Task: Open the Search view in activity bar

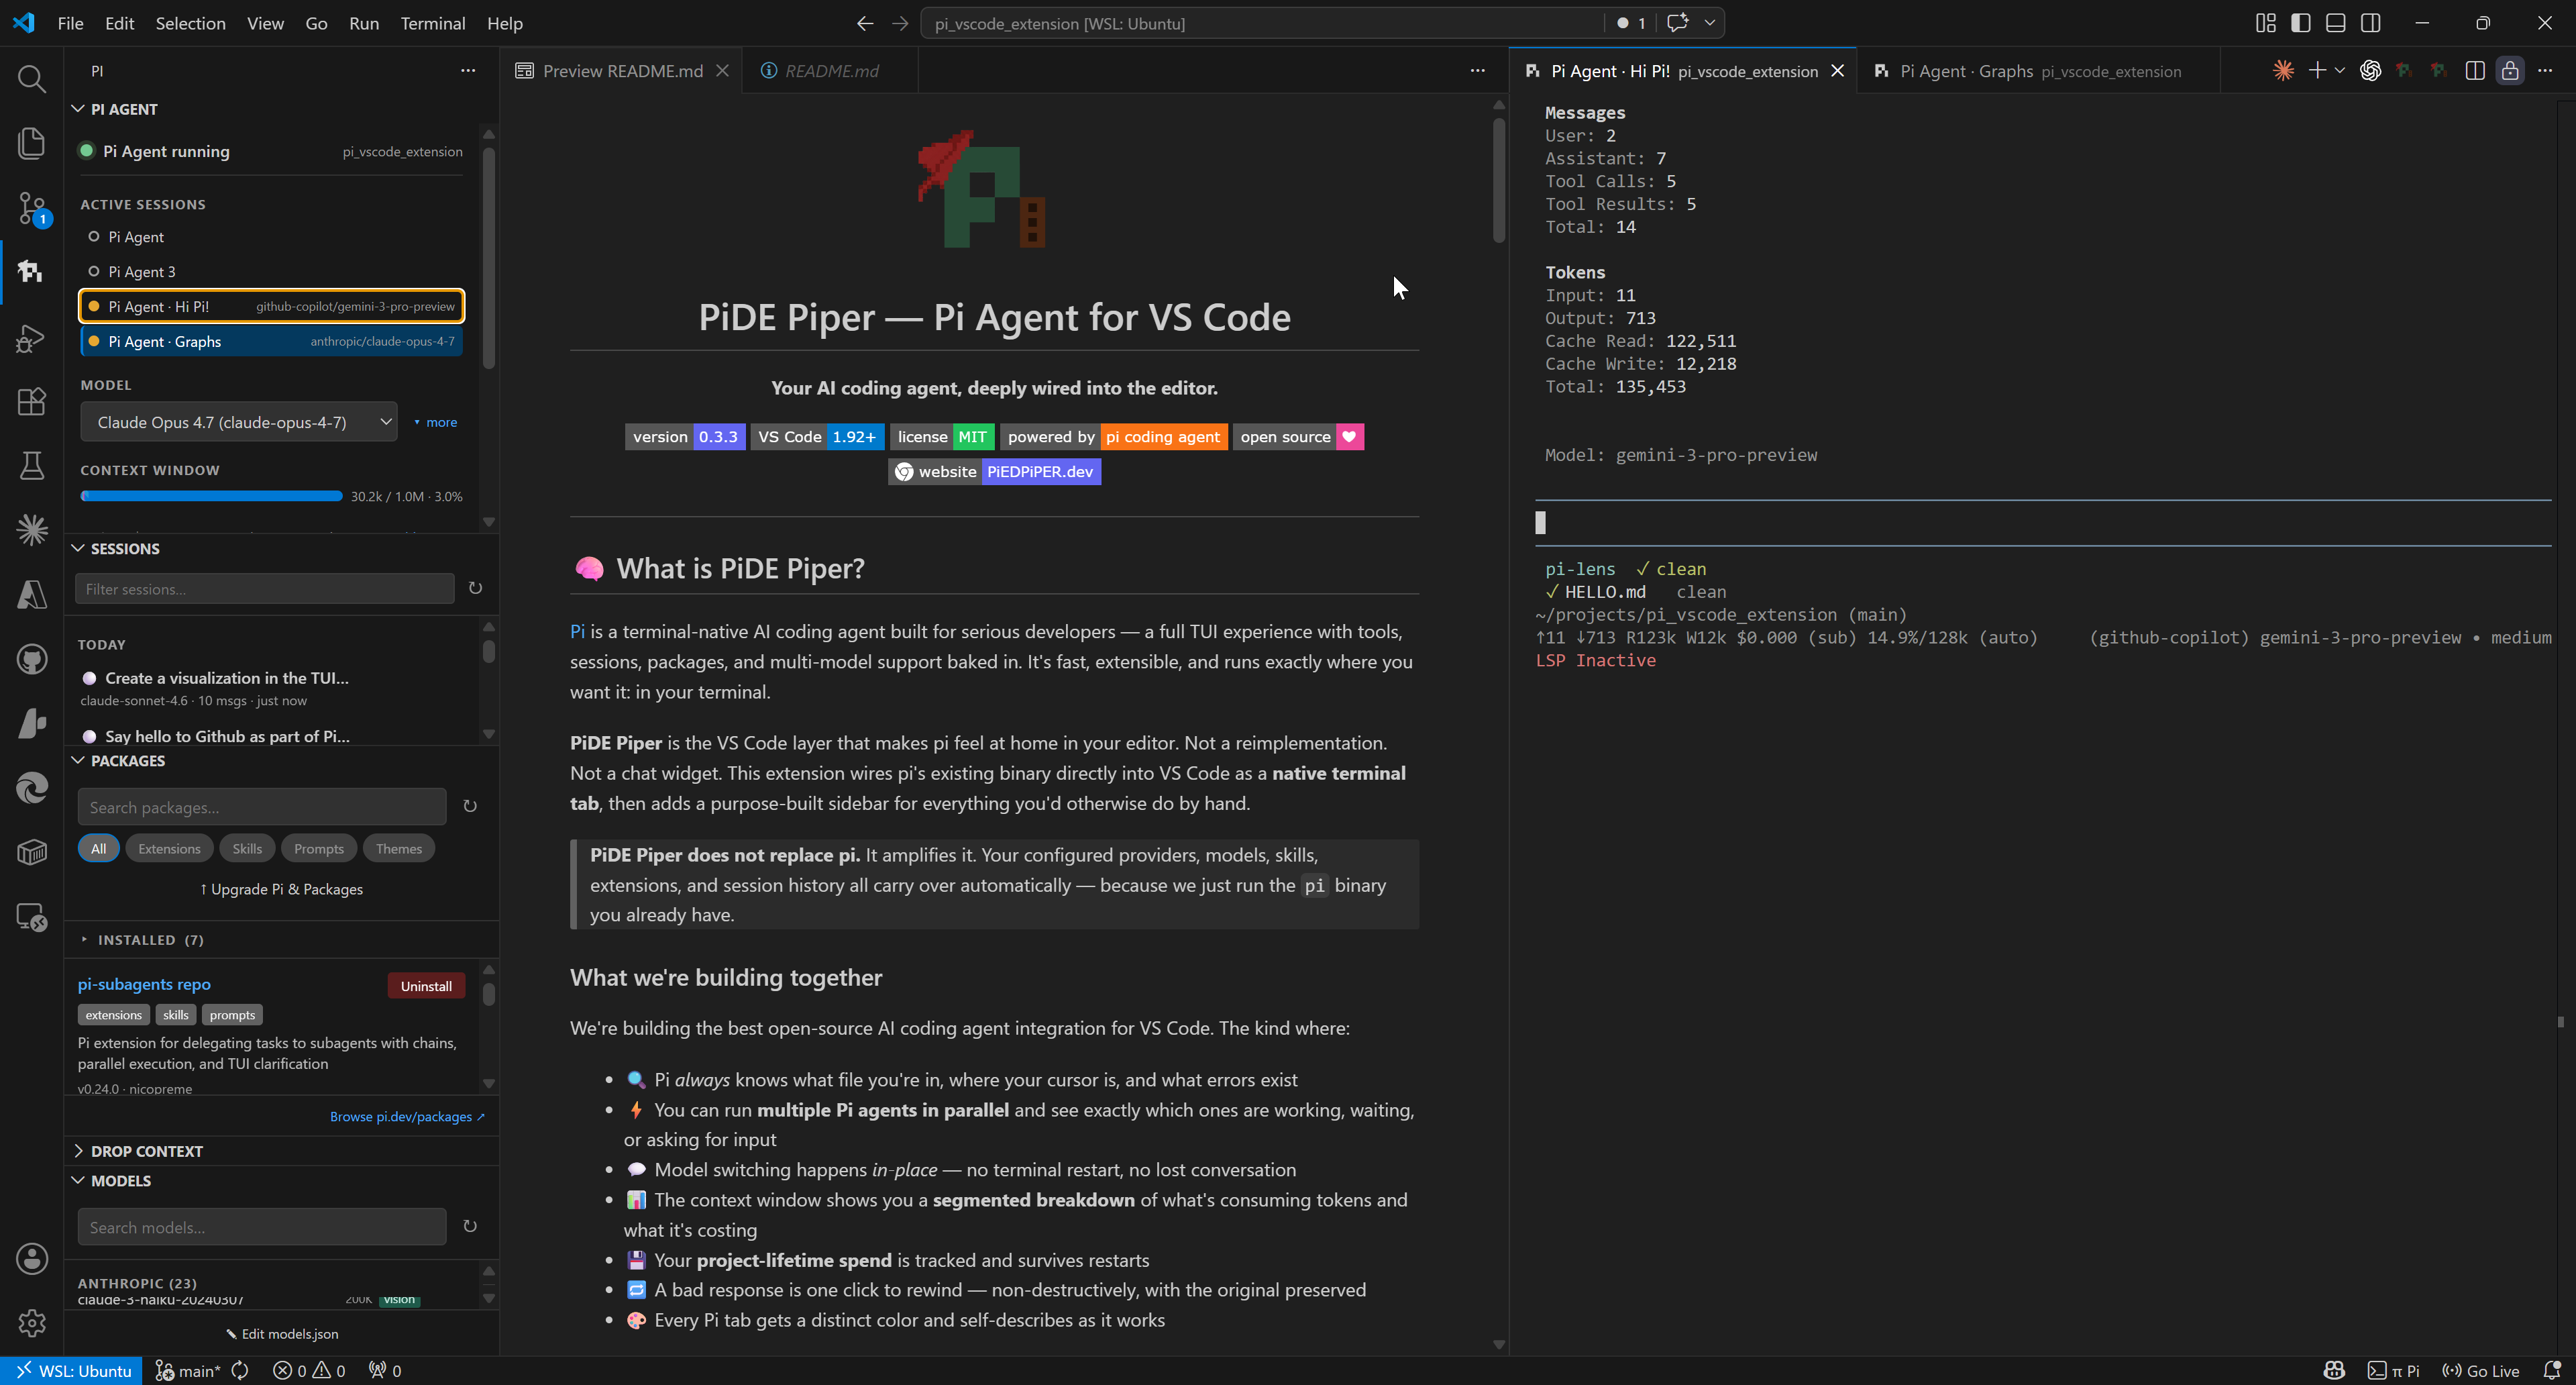Action: click(x=32, y=78)
